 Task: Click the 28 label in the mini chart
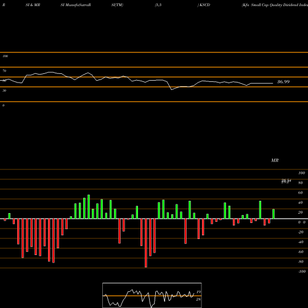tap(198, 299)
